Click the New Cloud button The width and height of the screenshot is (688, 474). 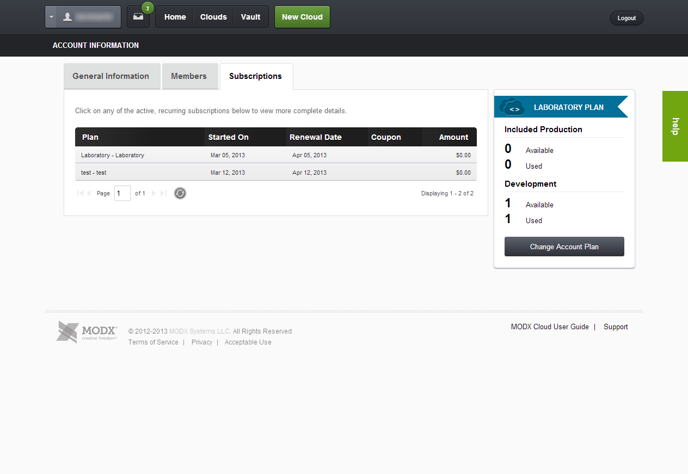click(x=302, y=17)
